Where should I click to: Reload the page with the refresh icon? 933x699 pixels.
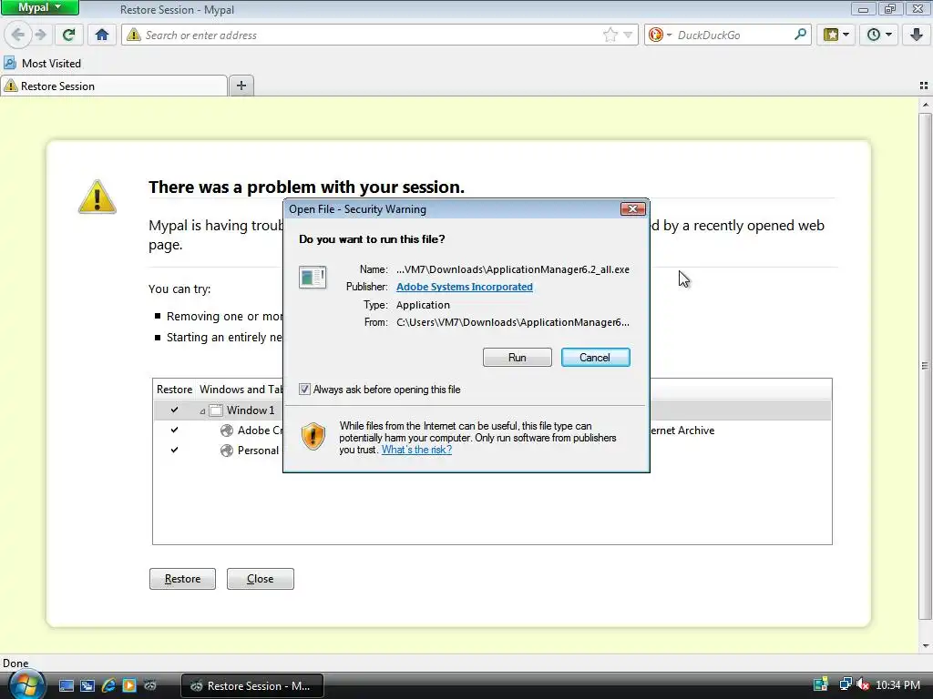(x=69, y=35)
